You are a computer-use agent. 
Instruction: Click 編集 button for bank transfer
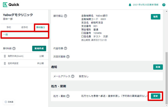pos(155,17)
